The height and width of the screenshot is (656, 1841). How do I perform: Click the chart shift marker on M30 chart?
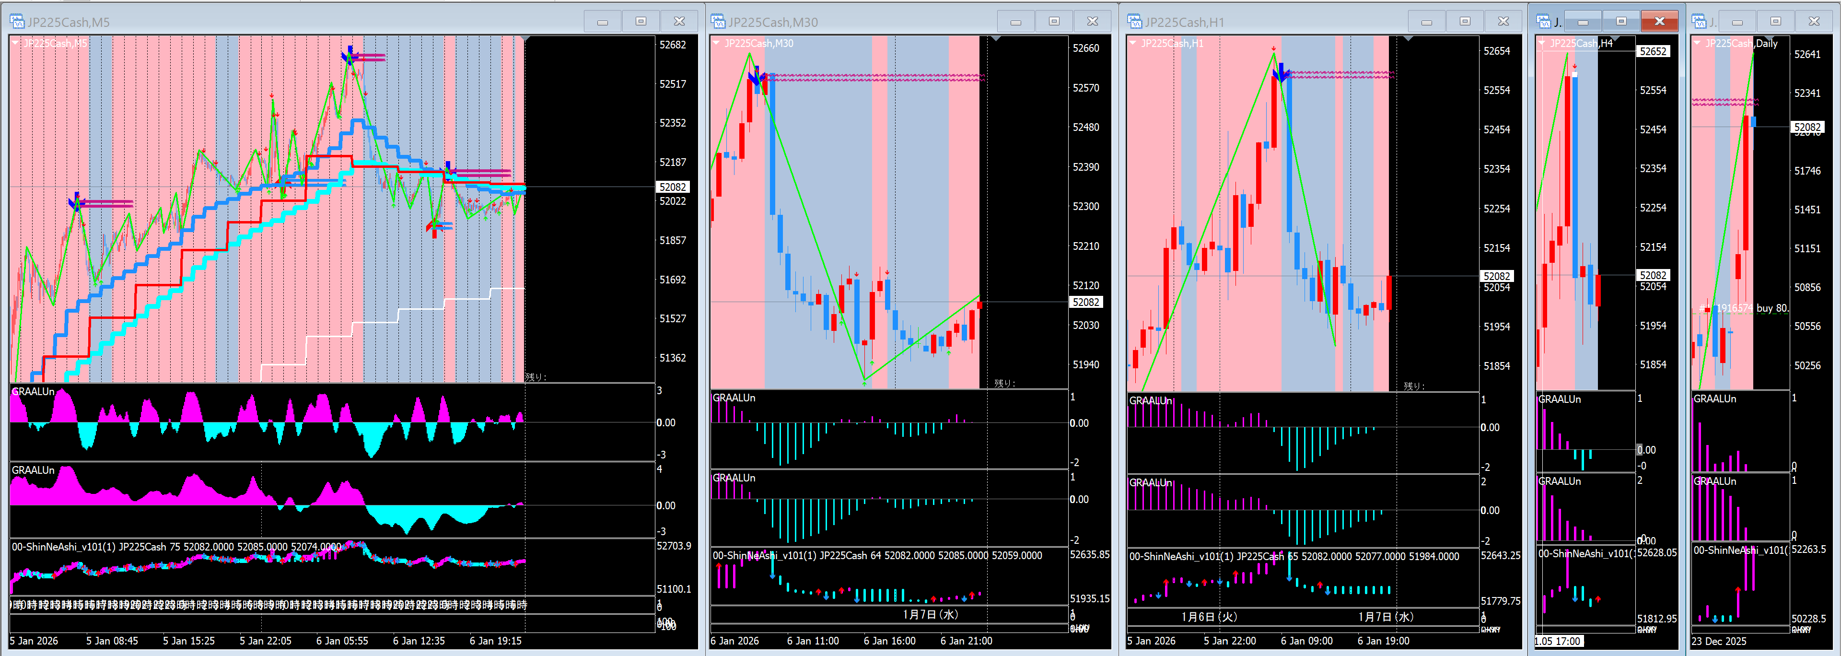996,38
